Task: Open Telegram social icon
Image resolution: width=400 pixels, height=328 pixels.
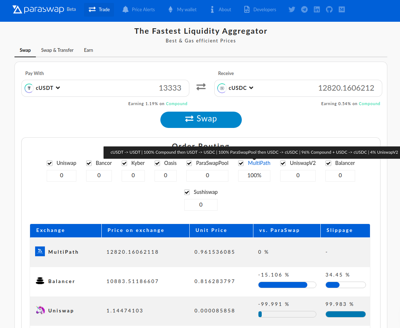Action: click(304, 9)
